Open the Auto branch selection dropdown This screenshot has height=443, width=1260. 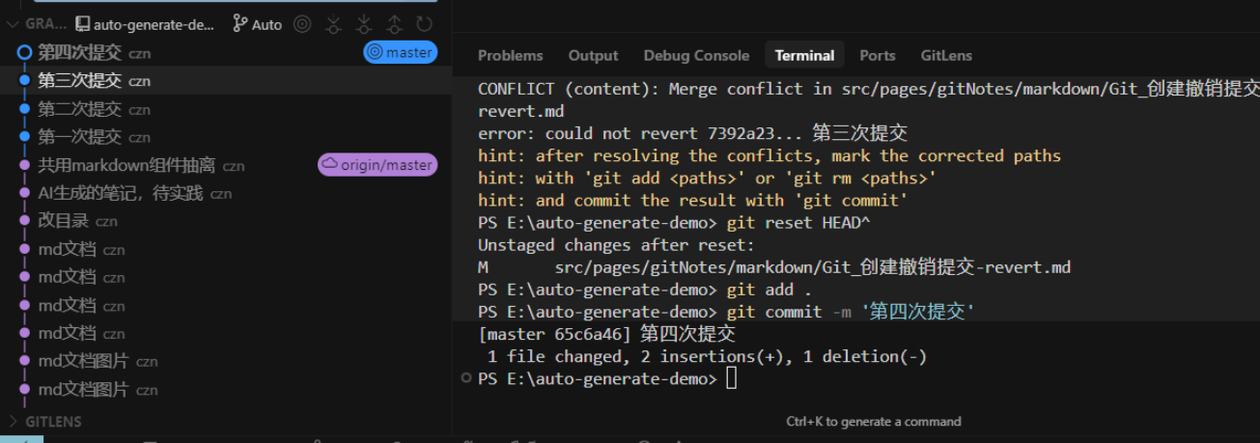(266, 24)
